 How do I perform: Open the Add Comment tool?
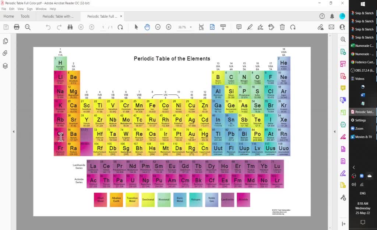point(239,27)
